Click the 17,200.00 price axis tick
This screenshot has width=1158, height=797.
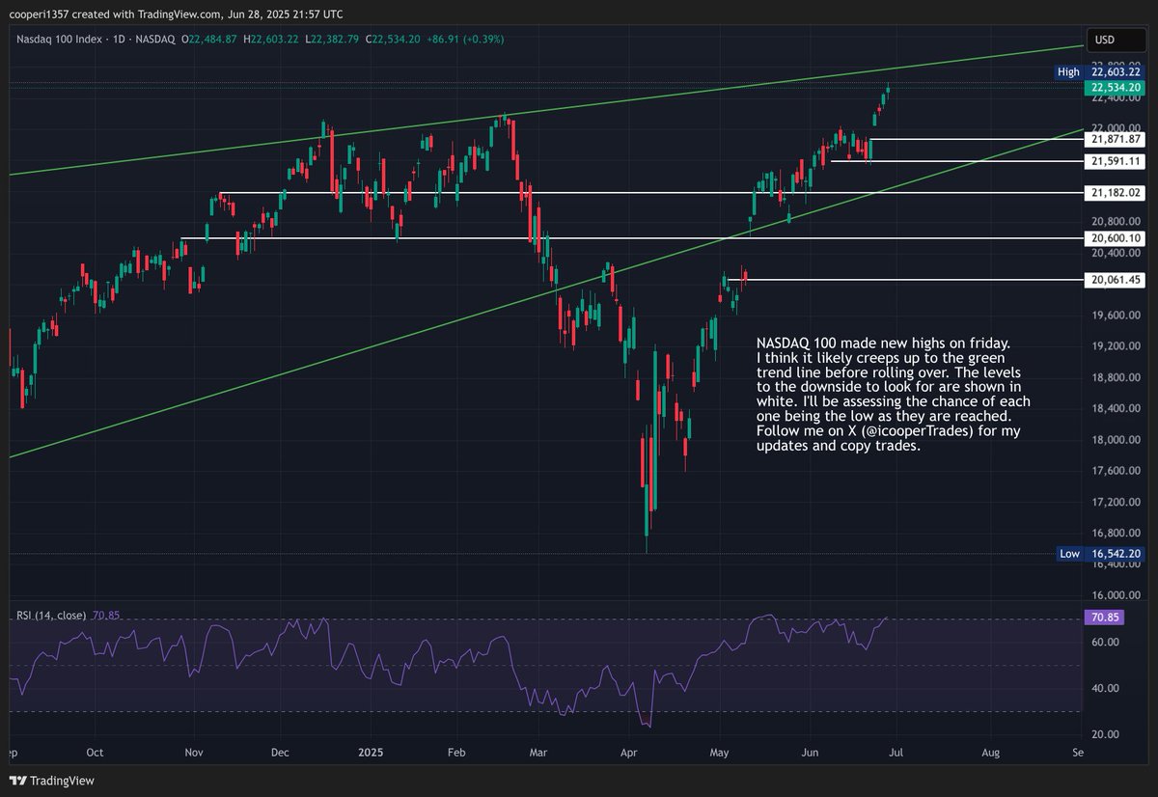(x=1117, y=502)
